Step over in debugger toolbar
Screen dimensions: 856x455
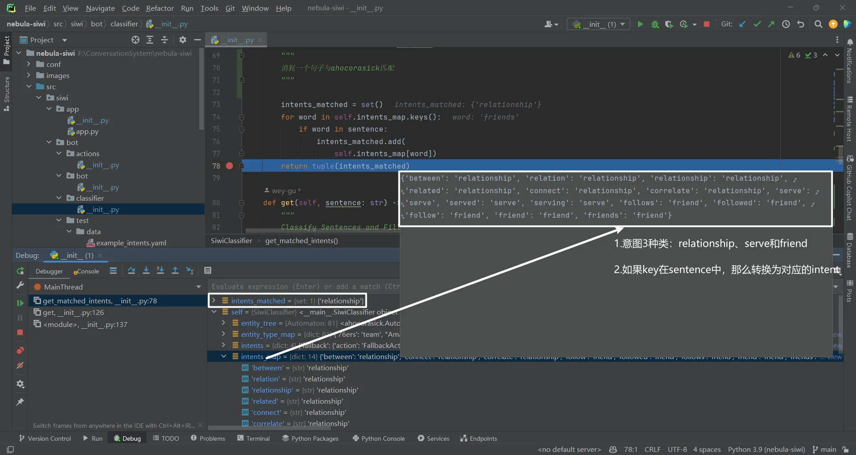(132, 270)
